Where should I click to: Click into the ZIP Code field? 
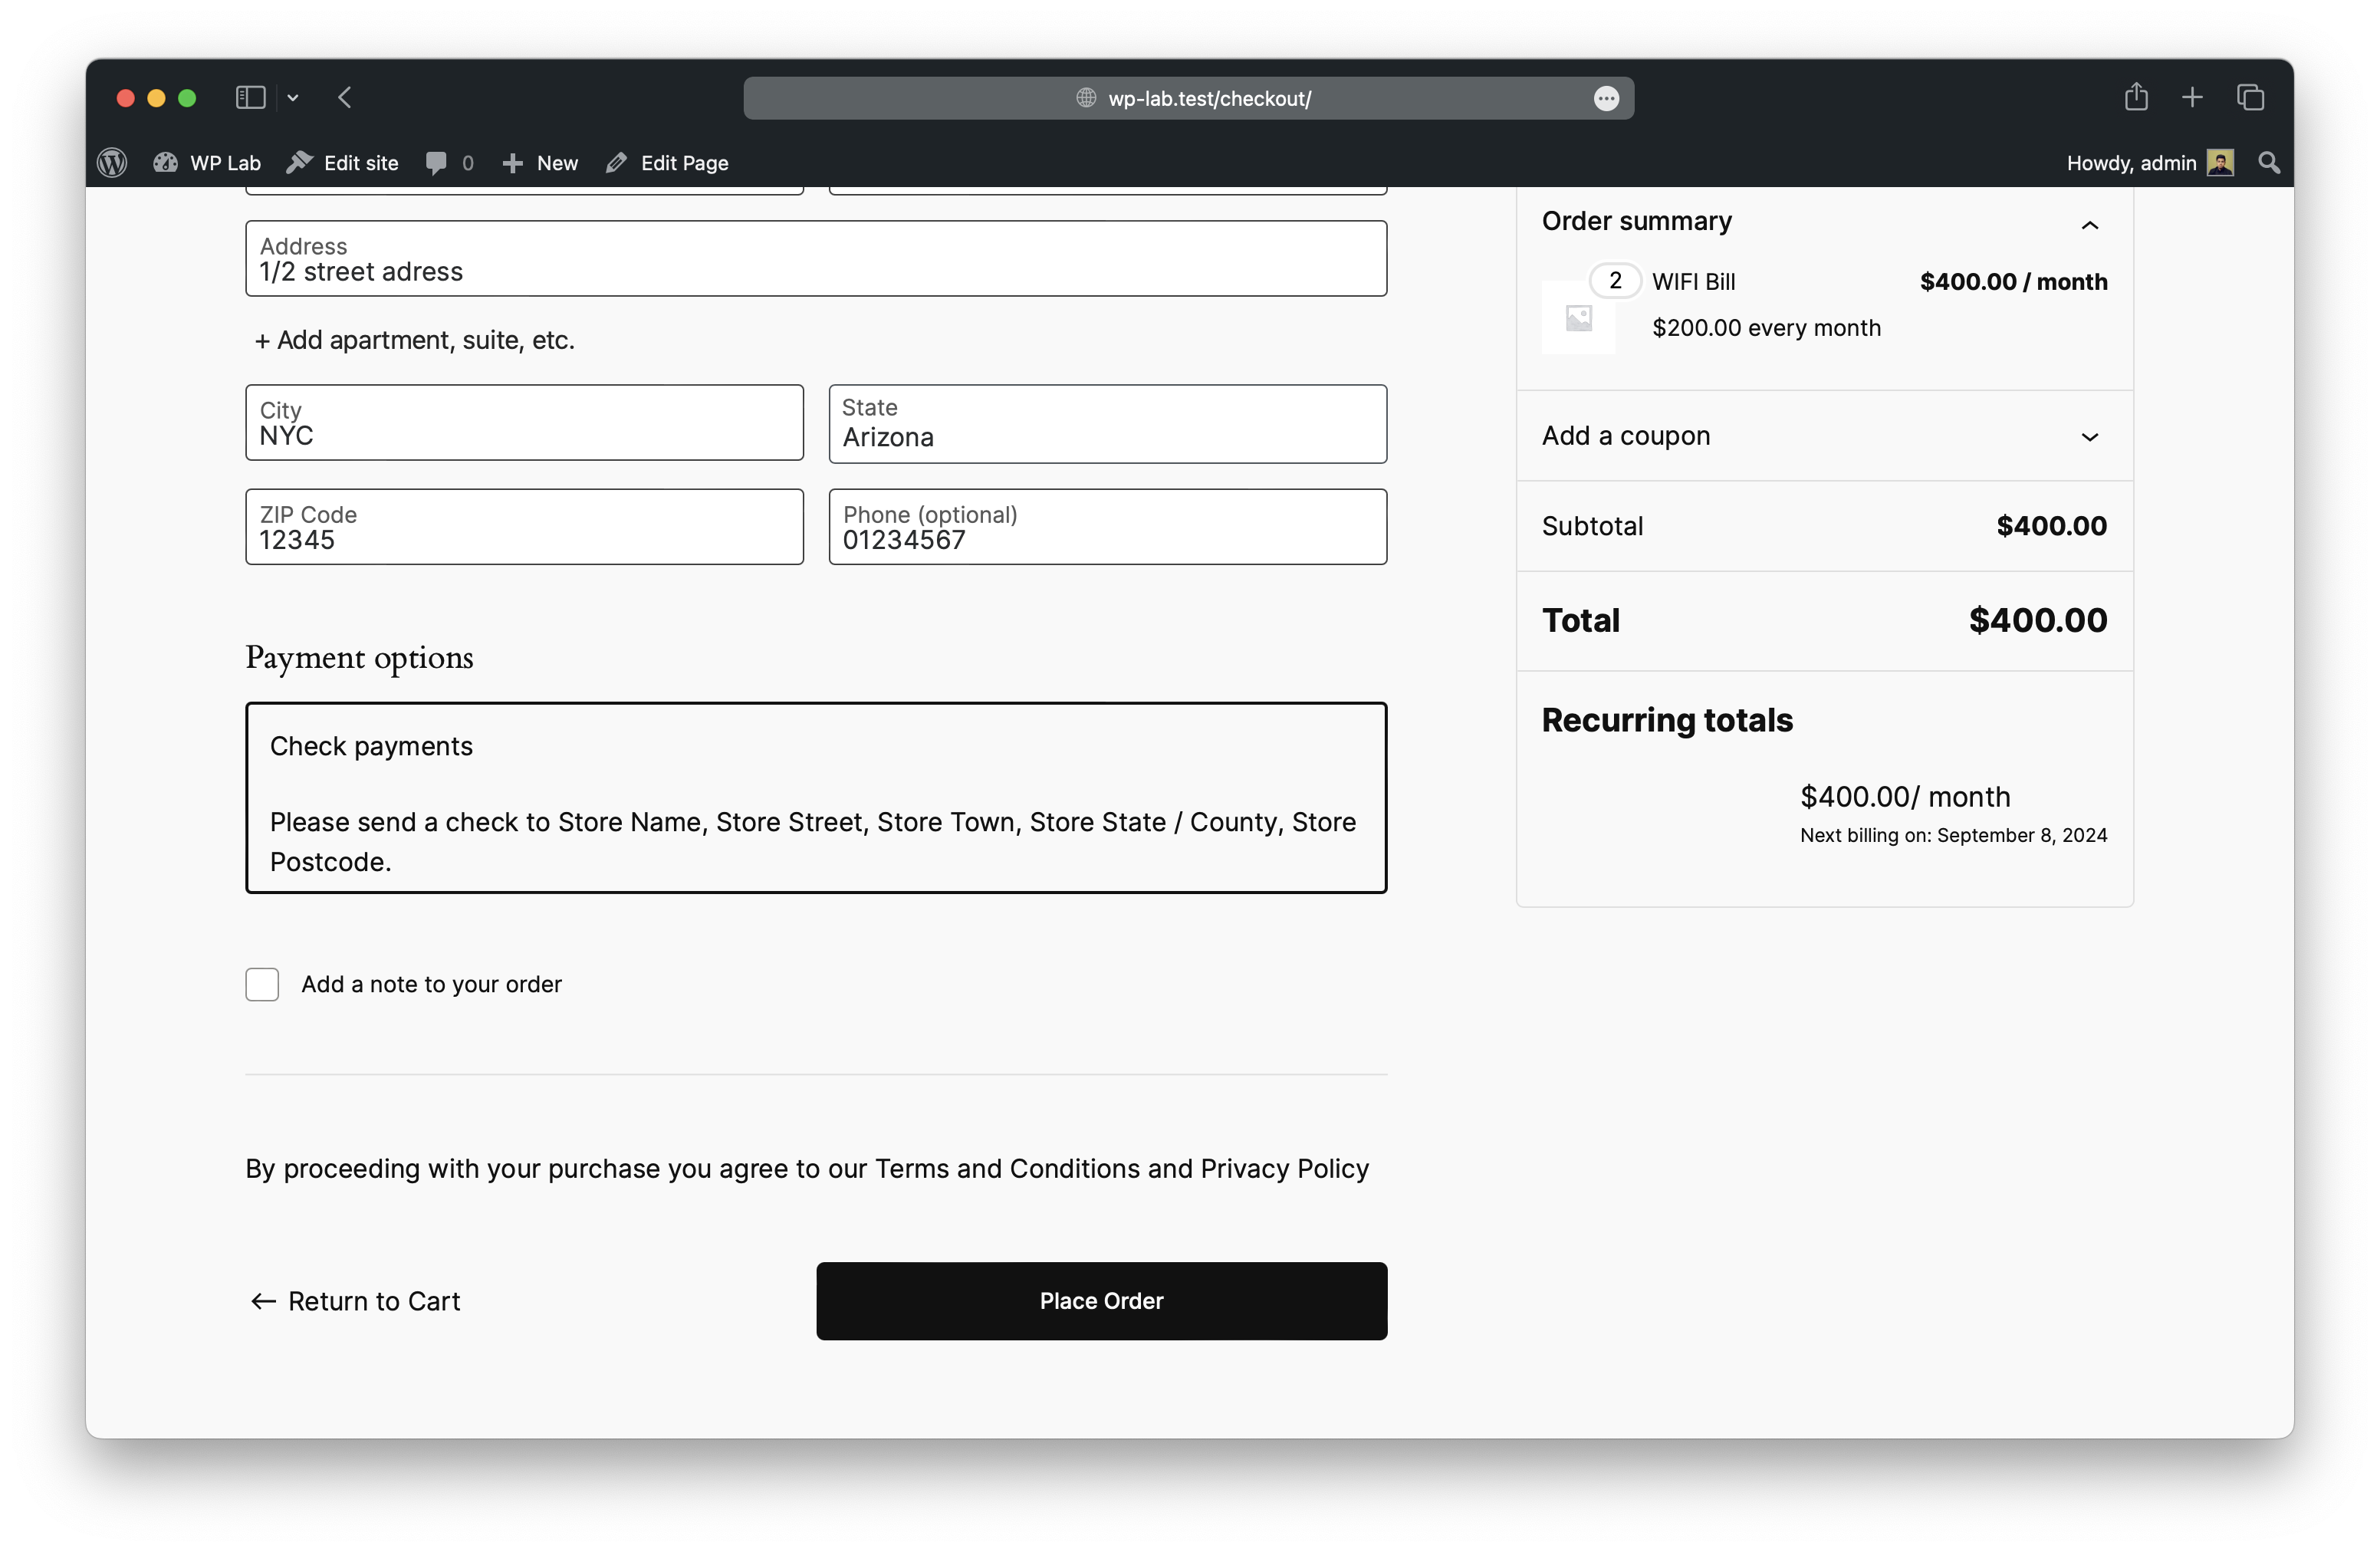click(x=524, y=528)
